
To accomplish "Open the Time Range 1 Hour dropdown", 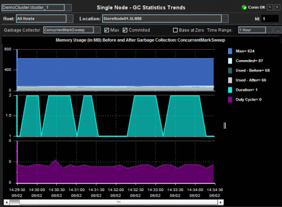I will click(x=269, y=30).
